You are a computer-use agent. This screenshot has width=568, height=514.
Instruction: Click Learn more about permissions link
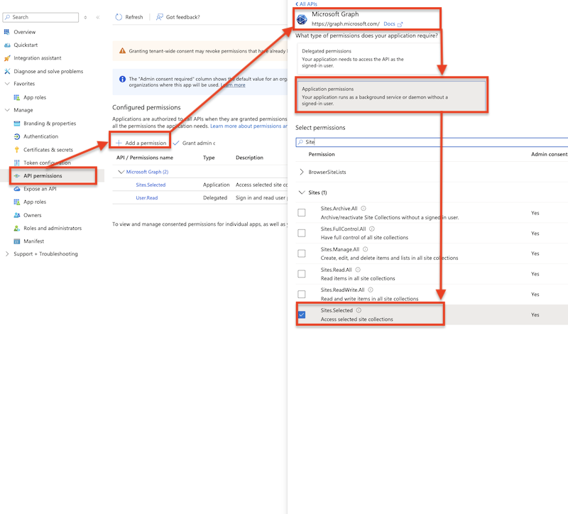(x=248, y=126)
